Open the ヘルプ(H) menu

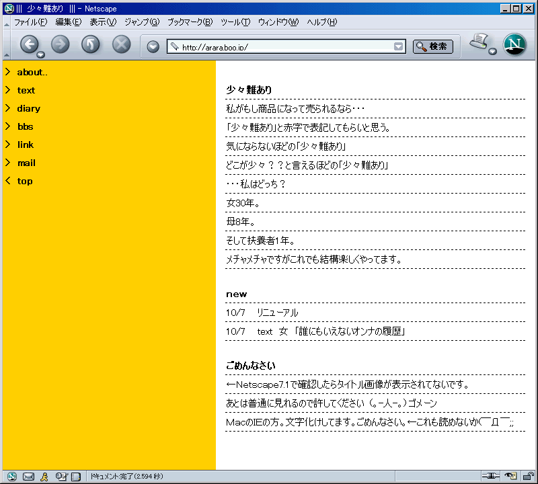coord(321,22)
